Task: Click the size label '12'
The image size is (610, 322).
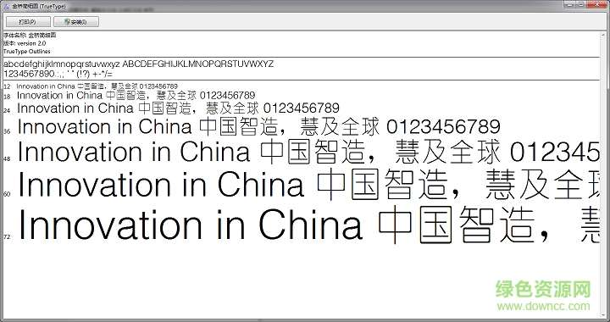Action: click(x=7, y=86)
